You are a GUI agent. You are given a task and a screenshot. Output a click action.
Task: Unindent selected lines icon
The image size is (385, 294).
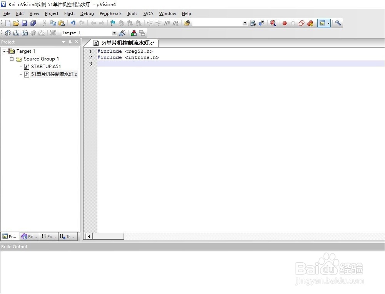(x=159, y=23)
